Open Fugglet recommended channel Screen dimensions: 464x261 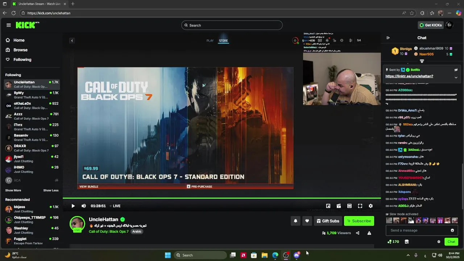(32, 241)
